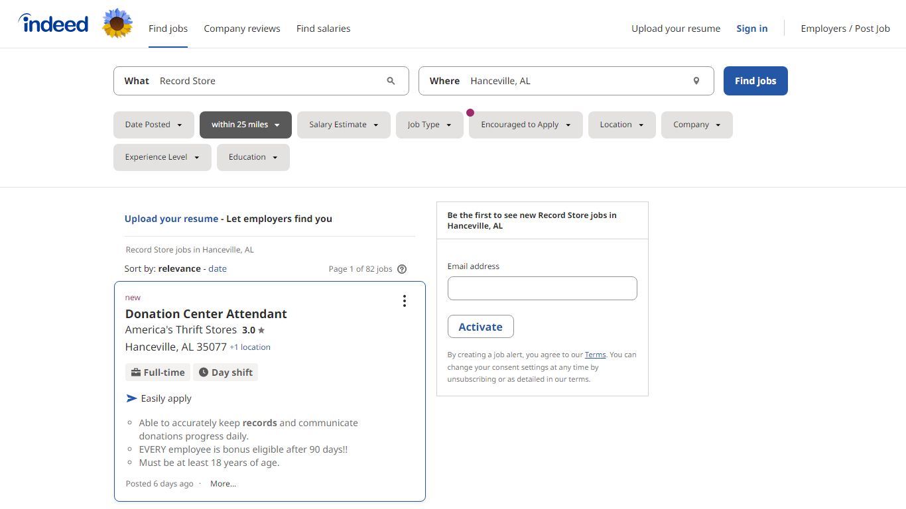
Task: Sort results by date
Action: coord(218,268)
